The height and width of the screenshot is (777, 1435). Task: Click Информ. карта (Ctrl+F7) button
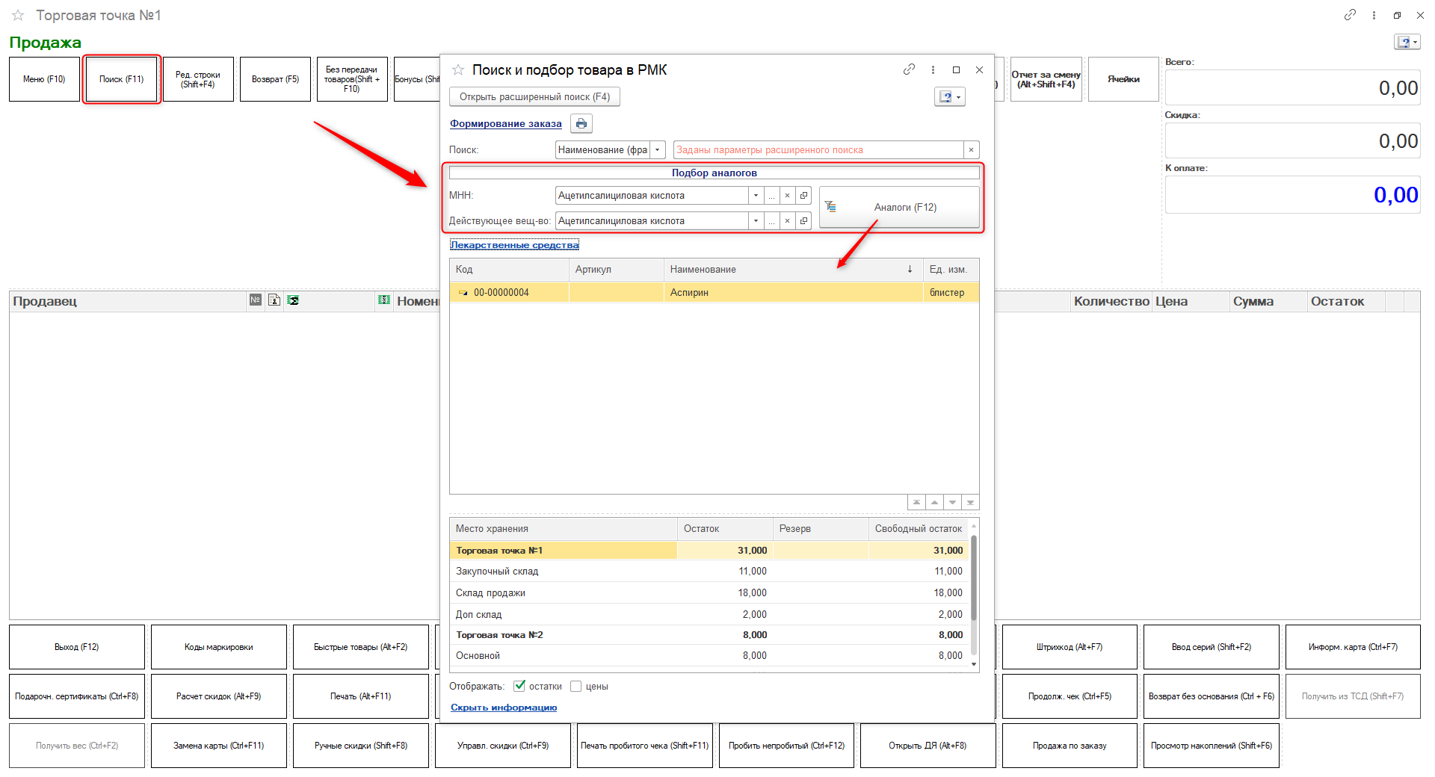coord(1353,647)
